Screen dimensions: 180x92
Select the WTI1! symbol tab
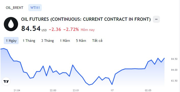(35, 8)
